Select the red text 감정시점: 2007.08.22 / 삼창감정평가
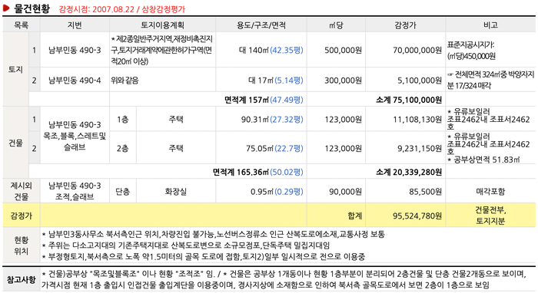The height and width of the screenshot is (293, 538). coord(121,9)
